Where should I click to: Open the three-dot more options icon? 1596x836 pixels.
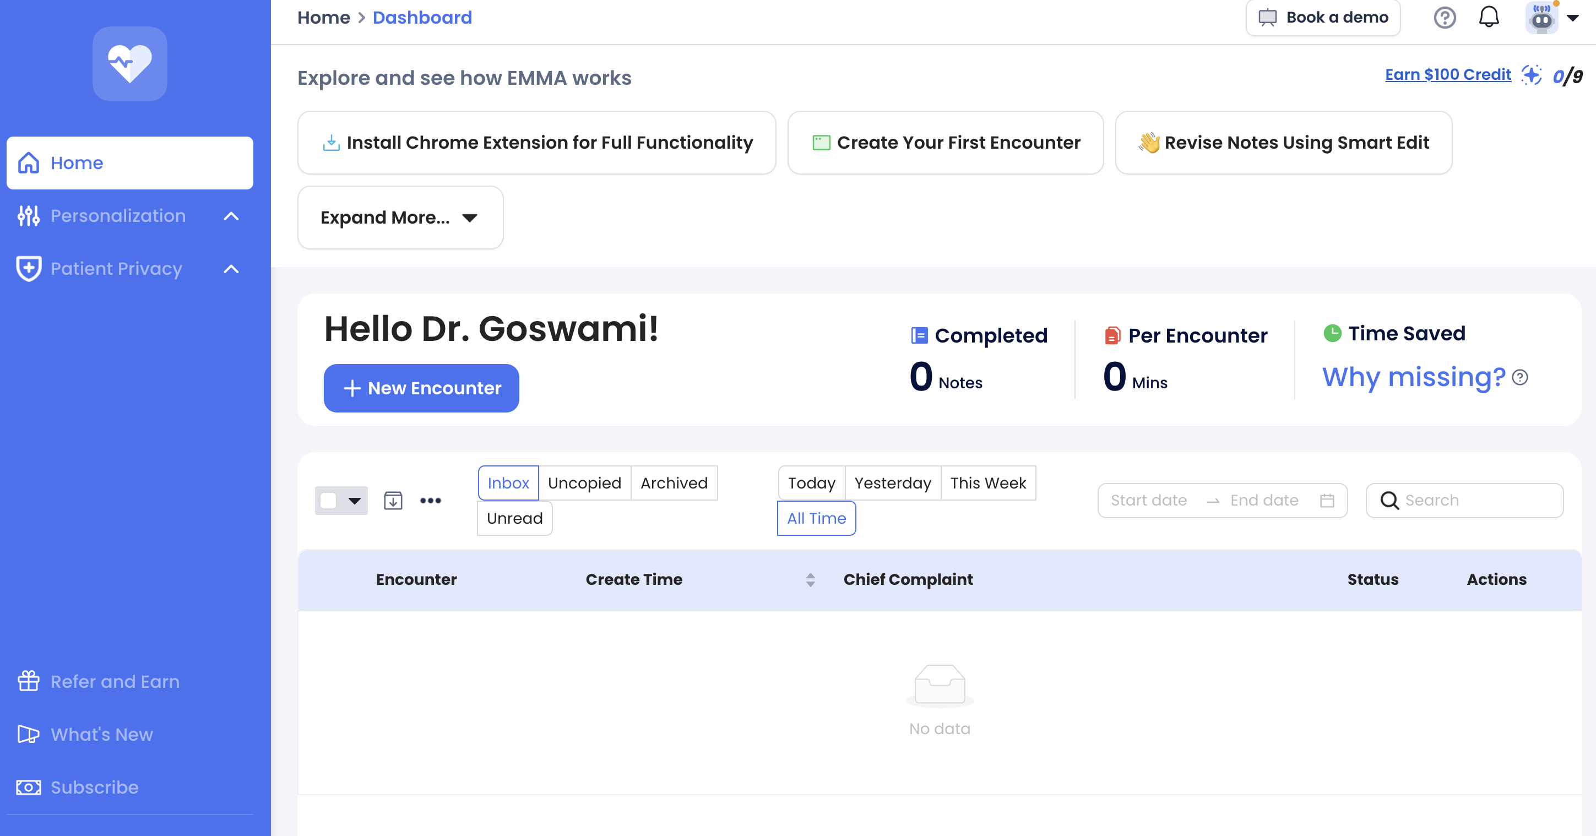pyautogui.click(x=430, y=500)
